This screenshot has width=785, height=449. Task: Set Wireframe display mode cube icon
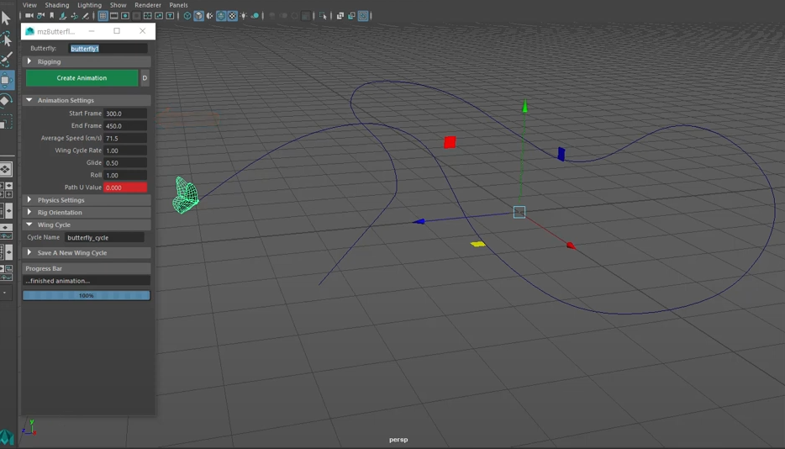(187, 15)
